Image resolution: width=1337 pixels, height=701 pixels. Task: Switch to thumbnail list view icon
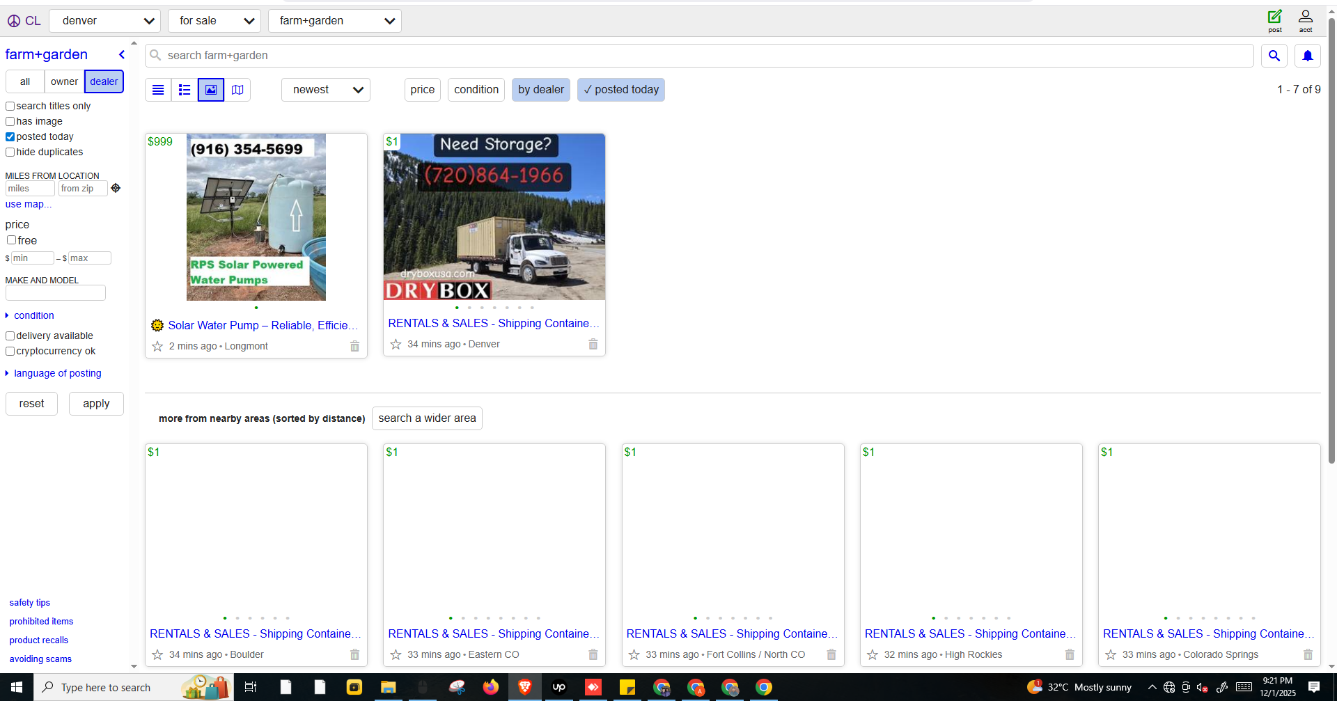click(x=185, y=90)
